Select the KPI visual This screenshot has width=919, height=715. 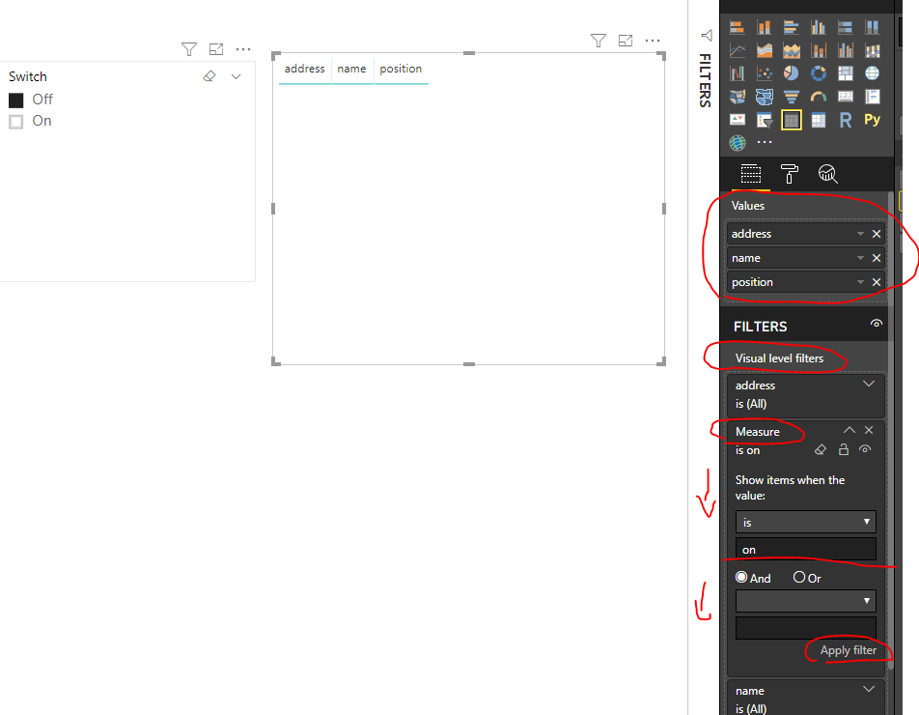(738, 120)
